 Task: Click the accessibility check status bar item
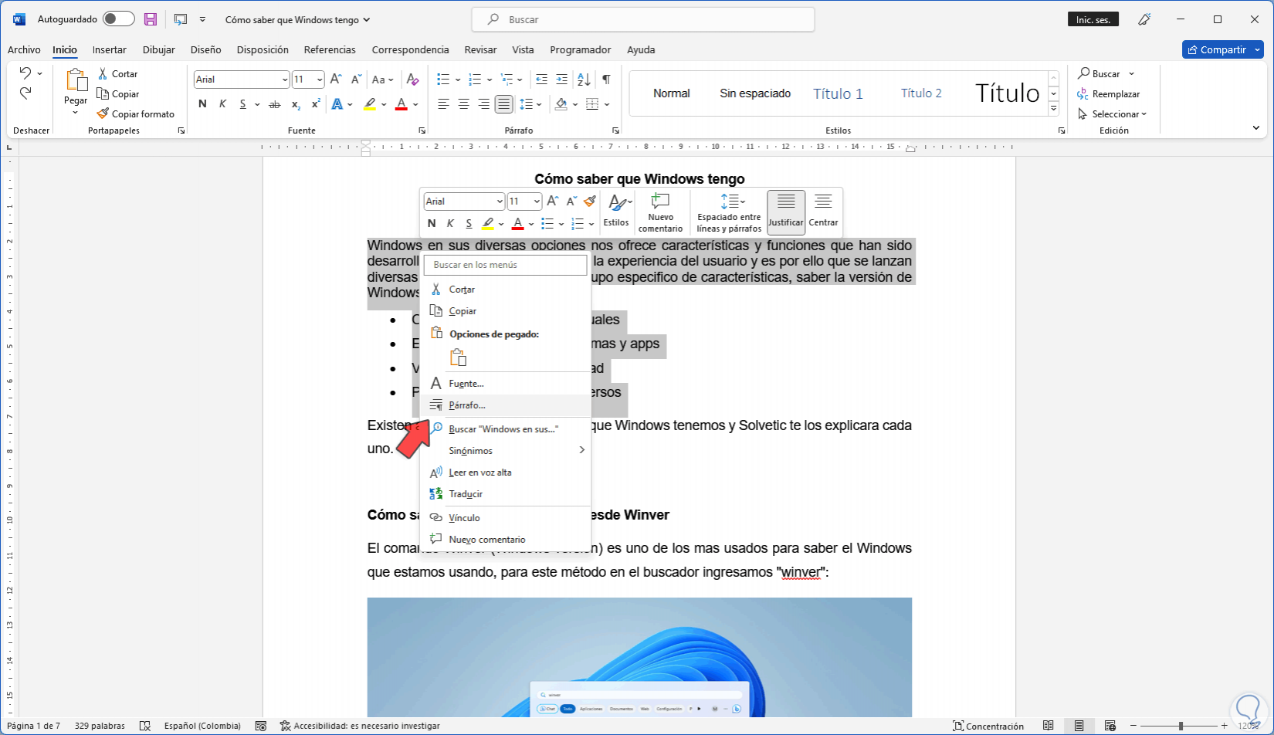point(360,726)
